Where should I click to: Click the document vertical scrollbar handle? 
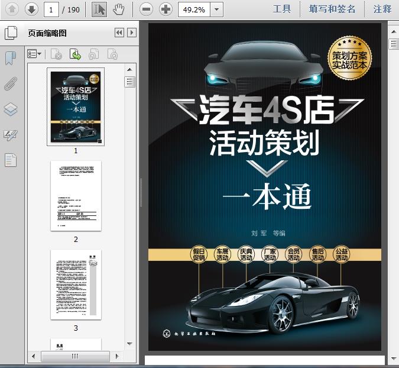click(394, 44)
